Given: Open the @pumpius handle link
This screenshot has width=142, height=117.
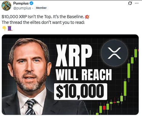Looking at the screenshot, I should pos(22,8).
